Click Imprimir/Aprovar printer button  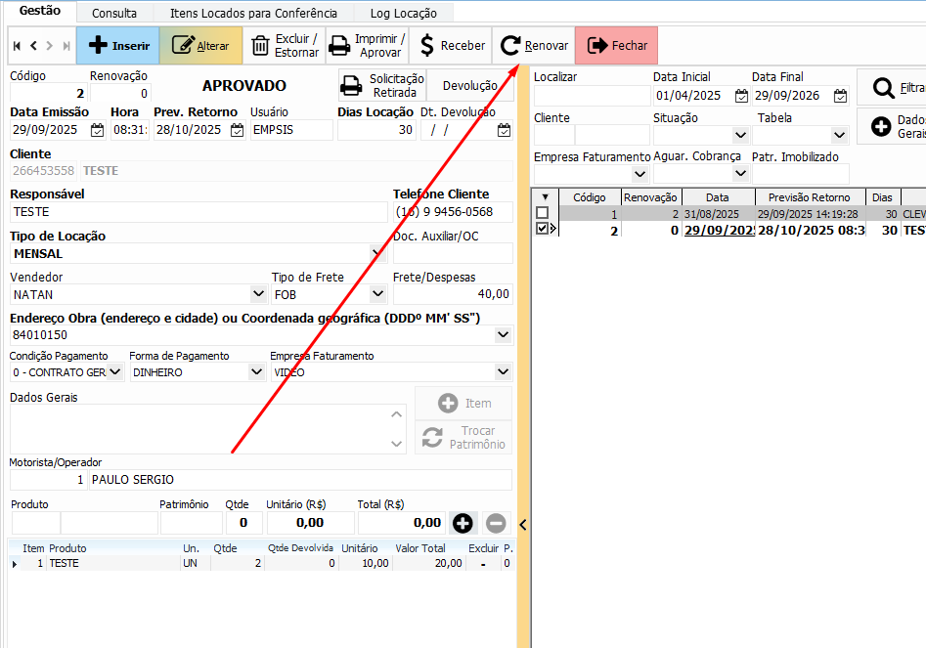pyautogui.click(x=367, y=46)
